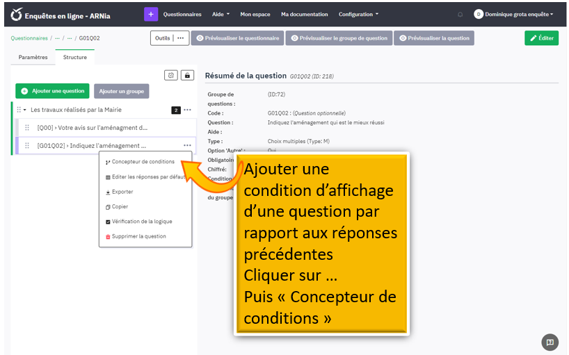Open the Configuration dropdown menu
The width and height of the screenshot is (569, 355).
[x=358, y=15]
